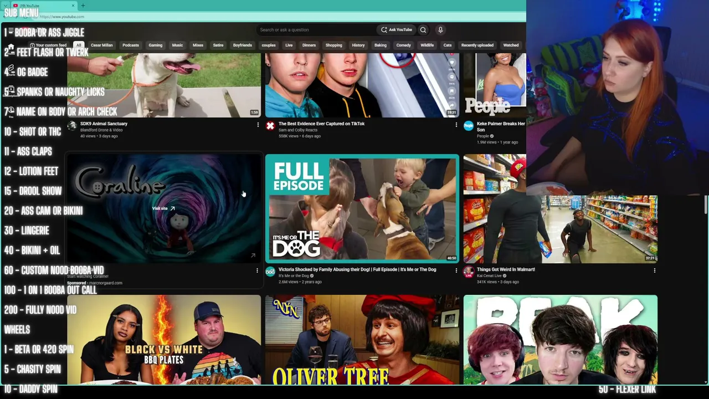Filter feed by Podcasts
The width and height of the screenshot is (709, 399).
131,45
